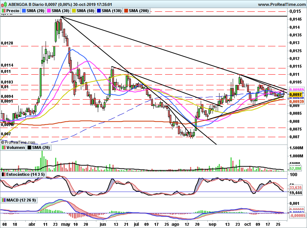Click the 'may' date axis label
This screenshot has height=228, width=307.
(x=65, y=224)
